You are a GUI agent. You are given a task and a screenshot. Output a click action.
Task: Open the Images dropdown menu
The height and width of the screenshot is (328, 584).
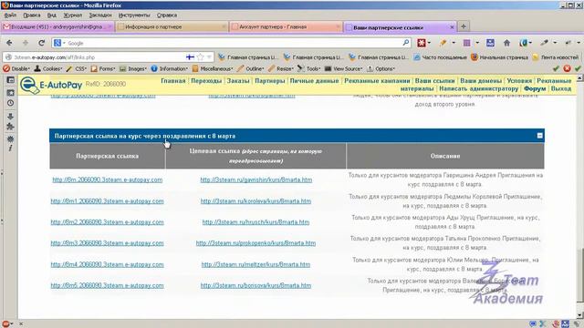[133, 69]
